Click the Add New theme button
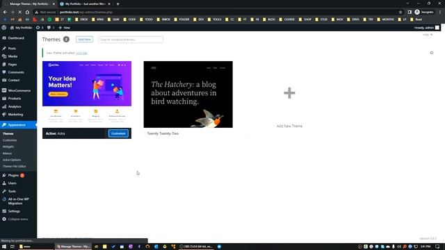 tap(84, 40)
